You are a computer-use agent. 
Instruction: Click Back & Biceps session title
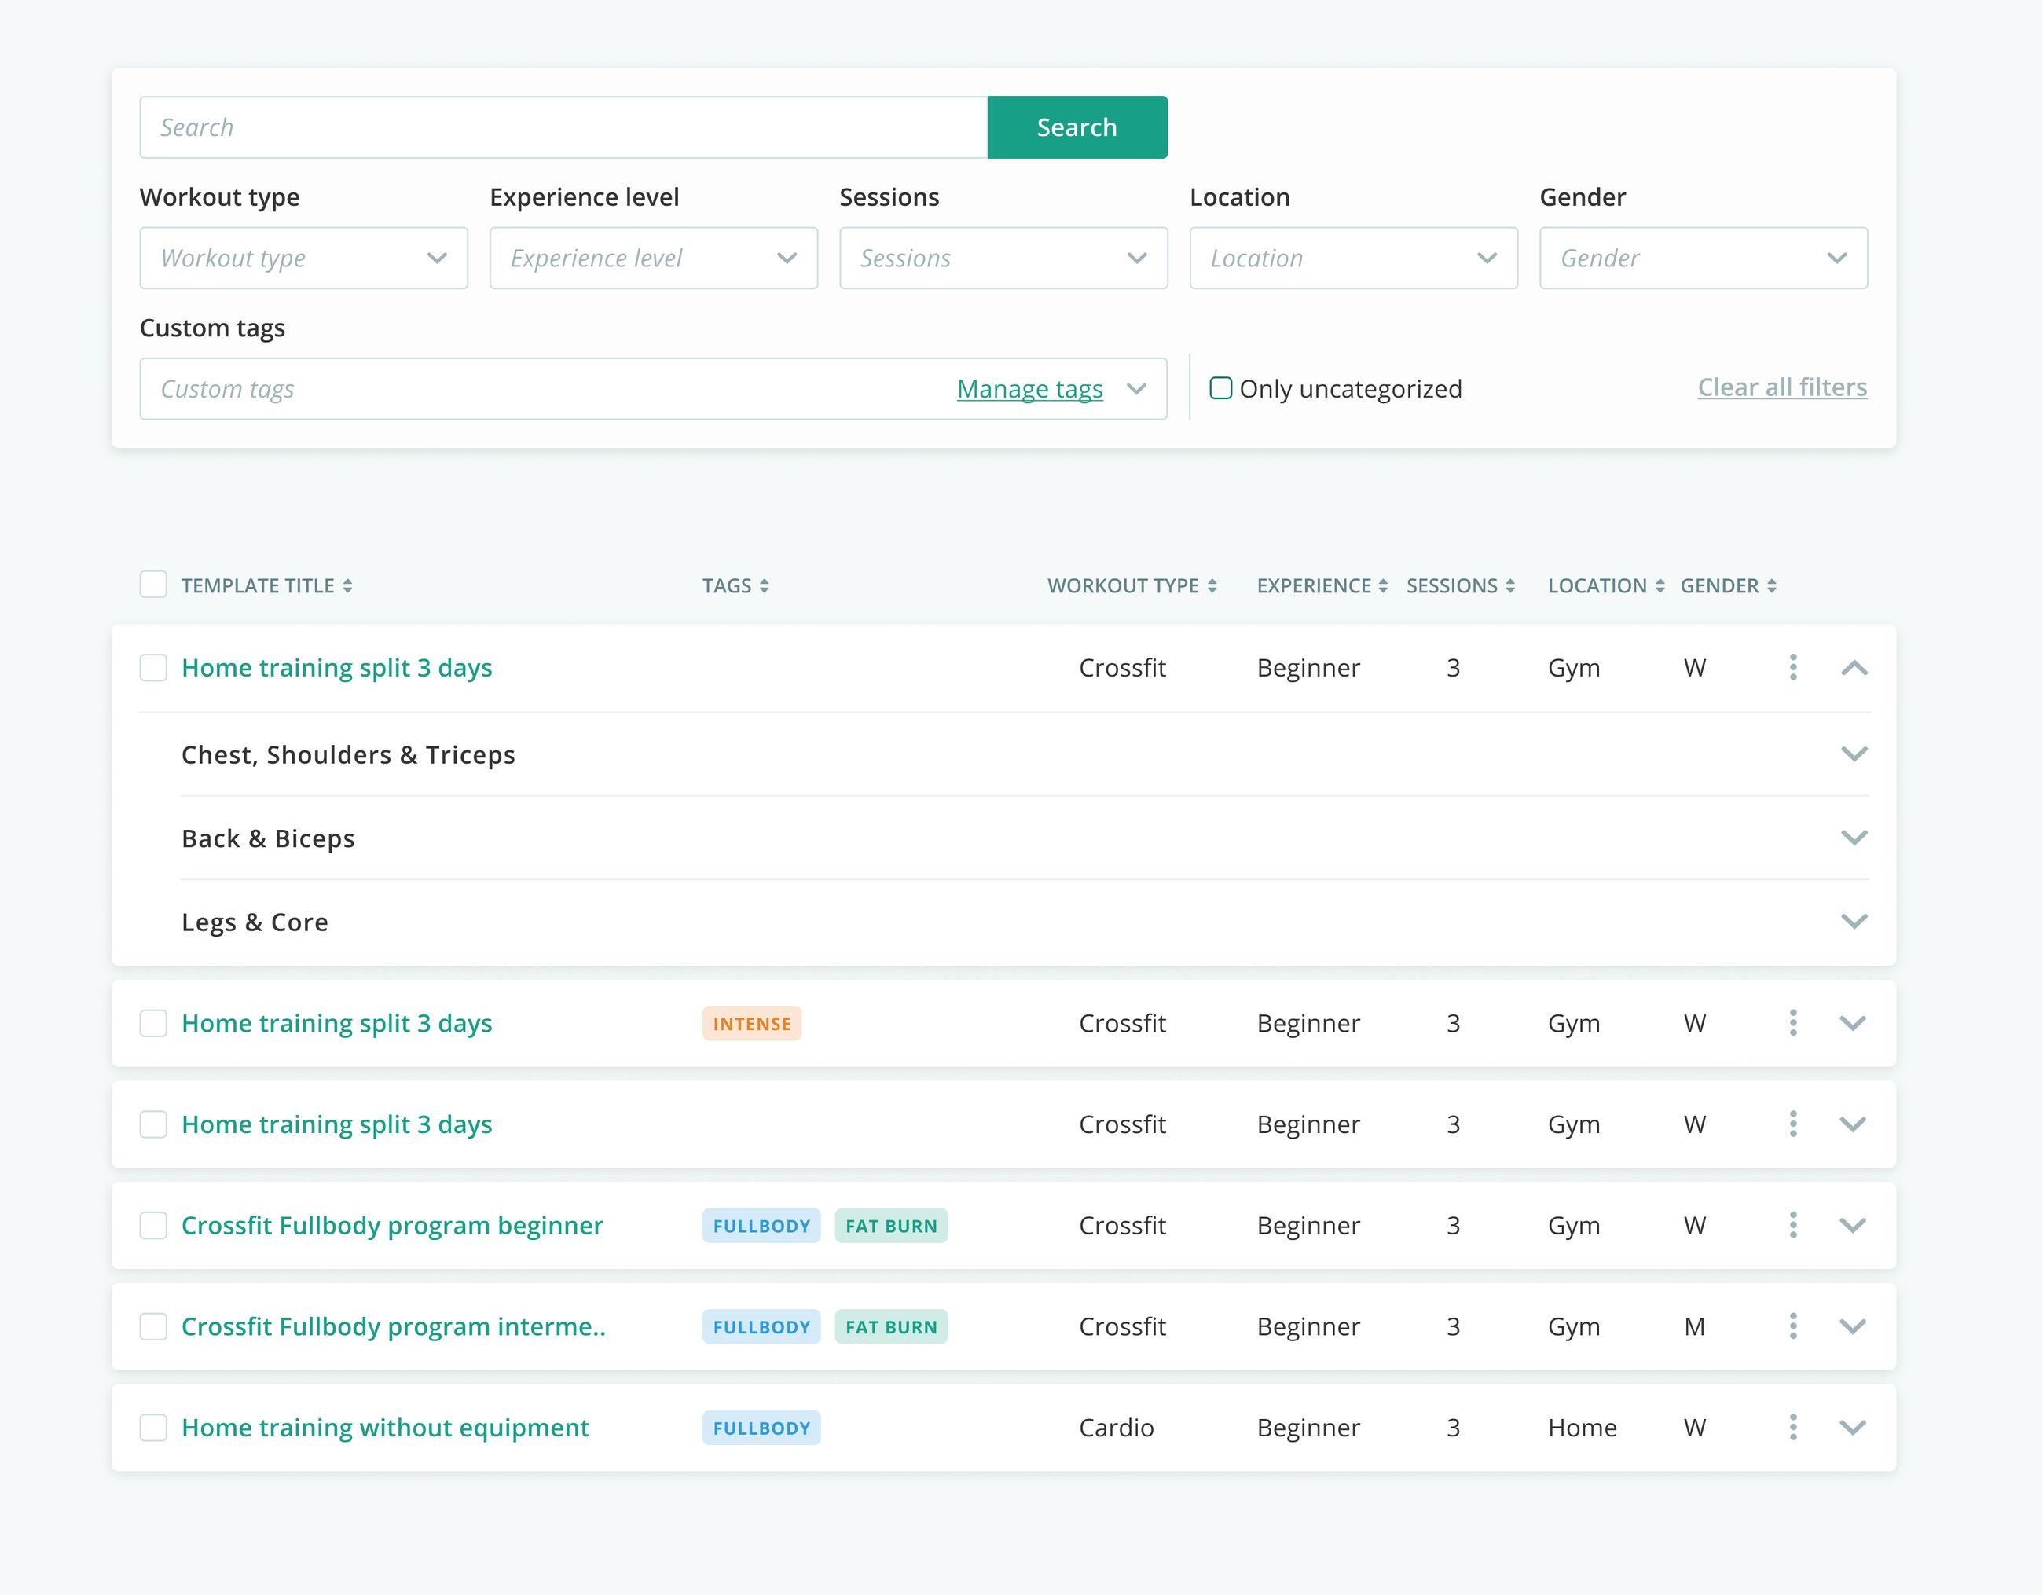pyautogui.click(x=269, y=838)
